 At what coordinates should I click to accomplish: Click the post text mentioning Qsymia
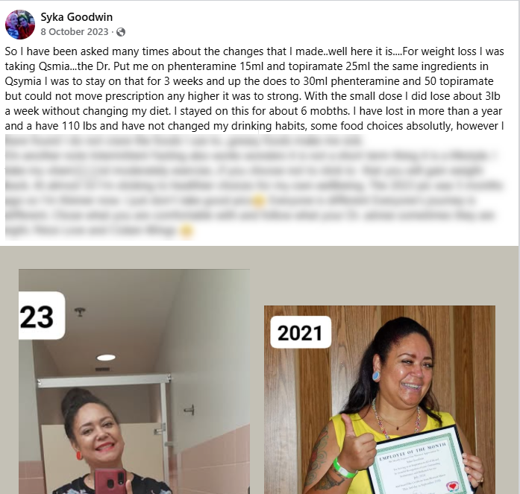pos(254,89)
